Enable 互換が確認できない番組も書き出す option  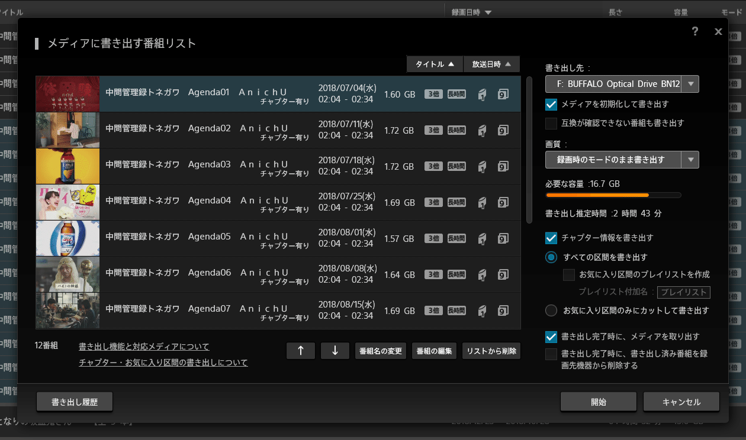(x=551, y=123)
